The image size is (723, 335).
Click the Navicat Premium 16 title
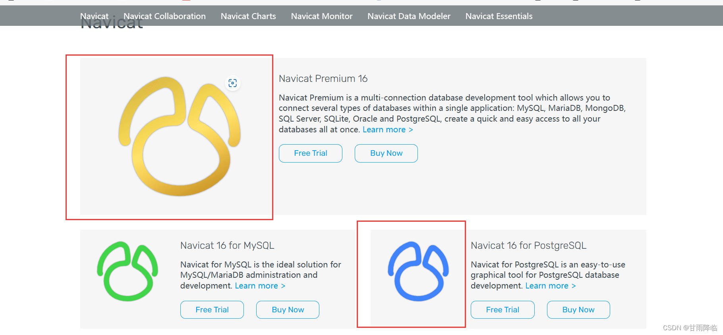[x=323, y=79]
